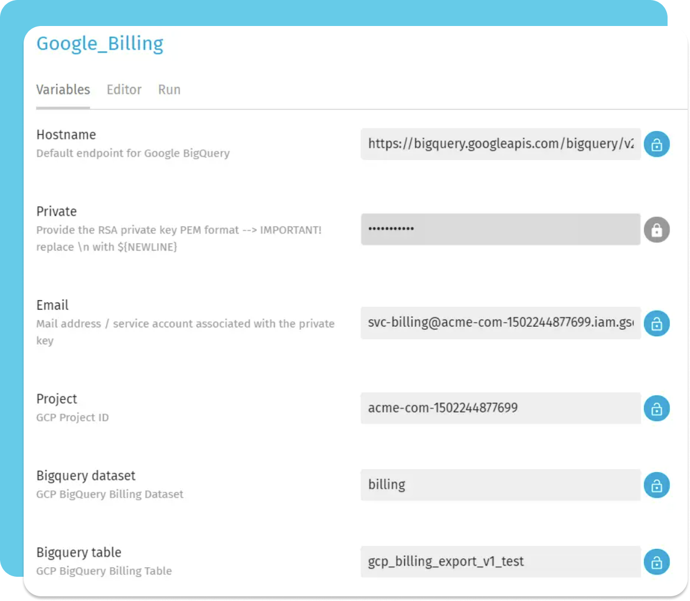Viewport: 690px width, 601px height.
Task: Click the billing dataset input field
Action: pos(501,485)
